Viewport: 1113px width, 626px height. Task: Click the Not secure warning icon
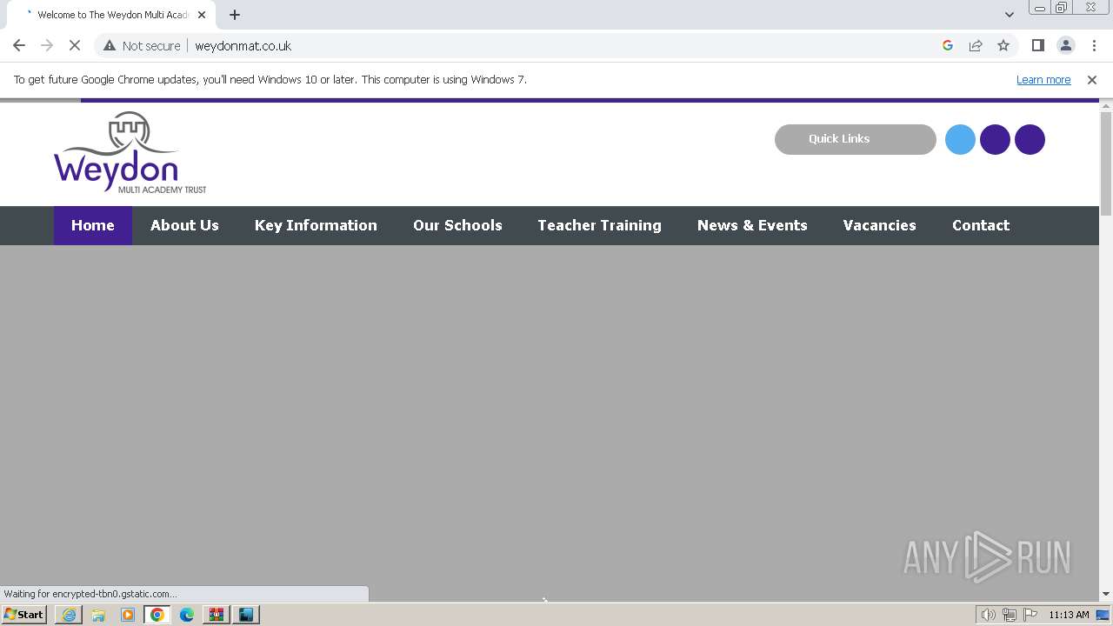[x=109, y=46]
